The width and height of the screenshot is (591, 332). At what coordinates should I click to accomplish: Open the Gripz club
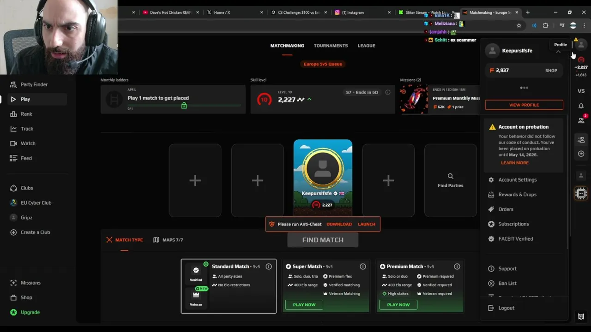click(x=26, y=218)
